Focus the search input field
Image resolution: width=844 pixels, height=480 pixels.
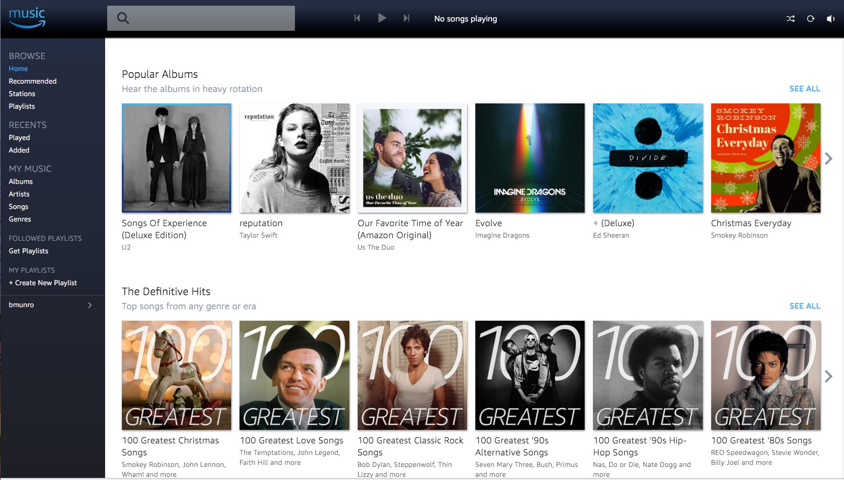point(201,18)
